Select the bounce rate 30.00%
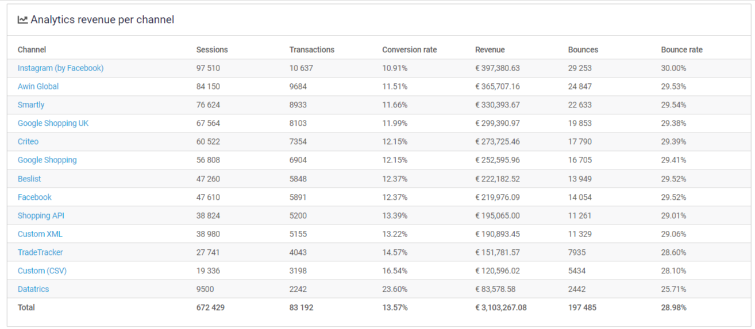 (673, 68)
